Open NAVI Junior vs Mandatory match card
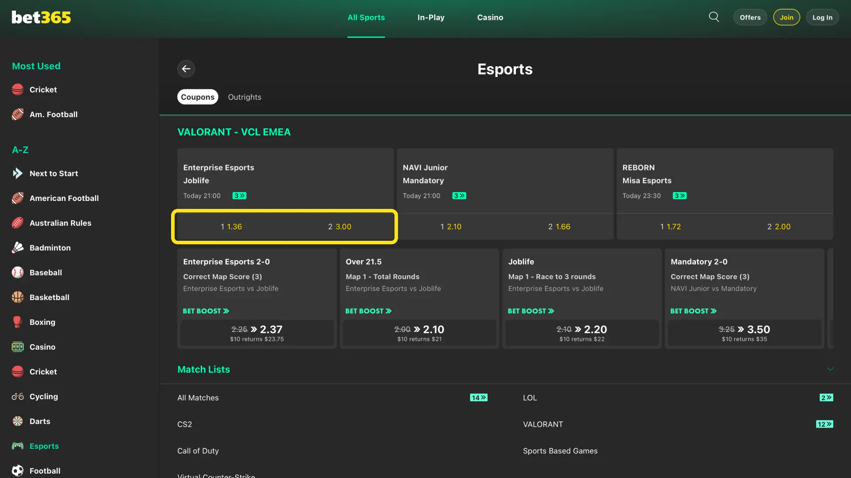Viewport: 851px width, 478px height. [505, 181]
